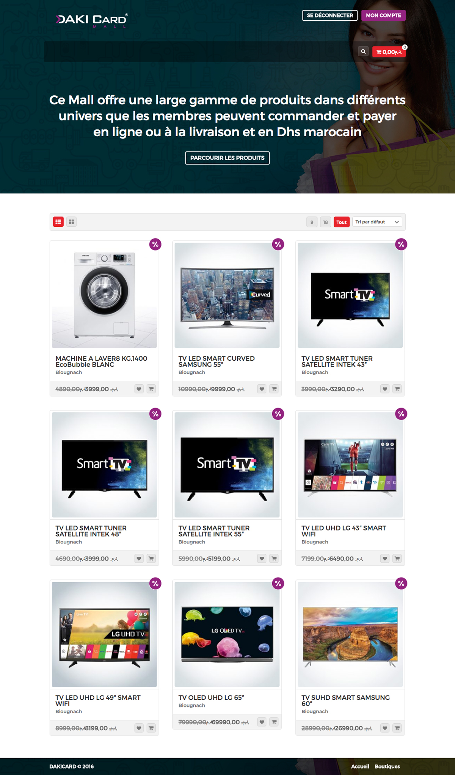Switch to list view layout
The width and height of the screenshot is (455, 775).
tap(58, 222)
